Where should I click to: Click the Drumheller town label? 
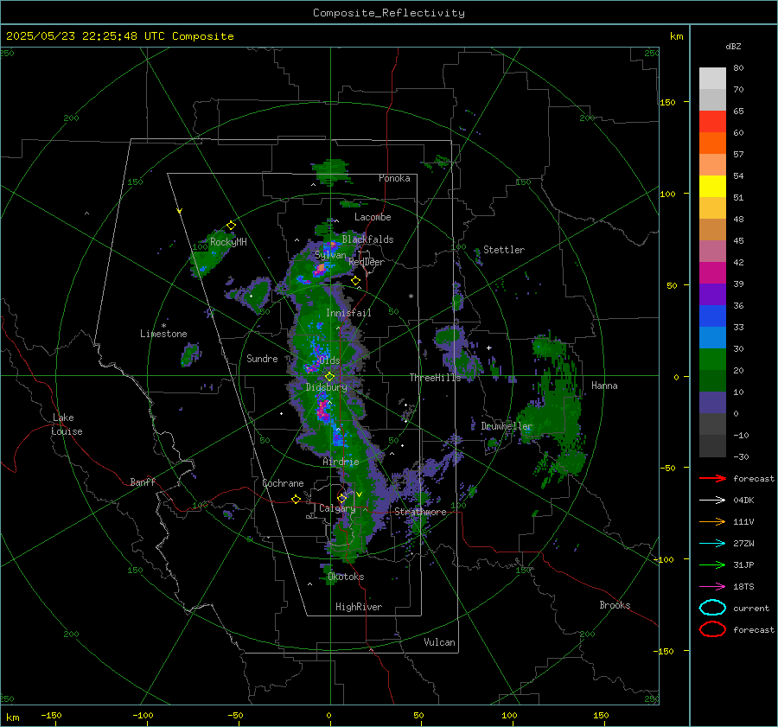[x=506, y=426]
